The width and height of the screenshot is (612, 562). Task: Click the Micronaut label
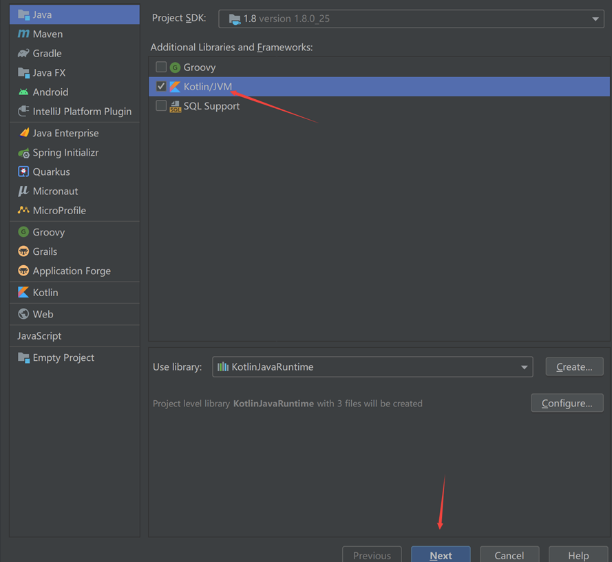(x=56, y=191)
